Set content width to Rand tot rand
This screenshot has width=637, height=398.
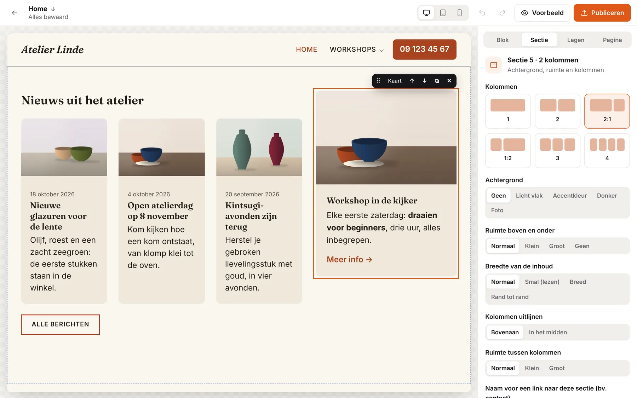coord(510,297)
